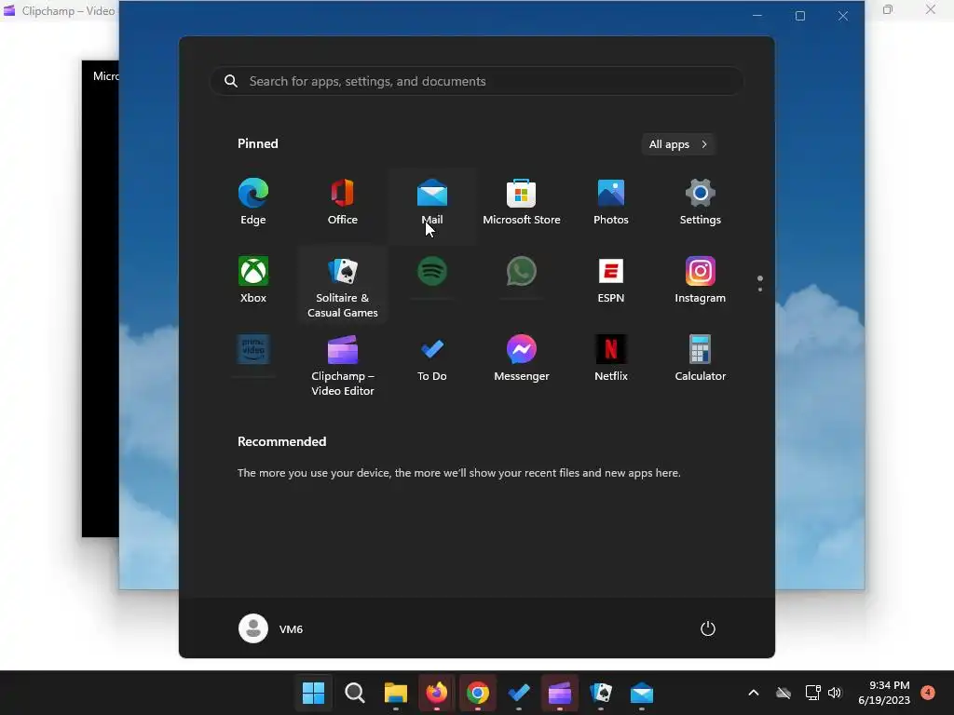This screenshot has height=715, width=954.
Task: Launch the Xbox app
Action: 253,281
